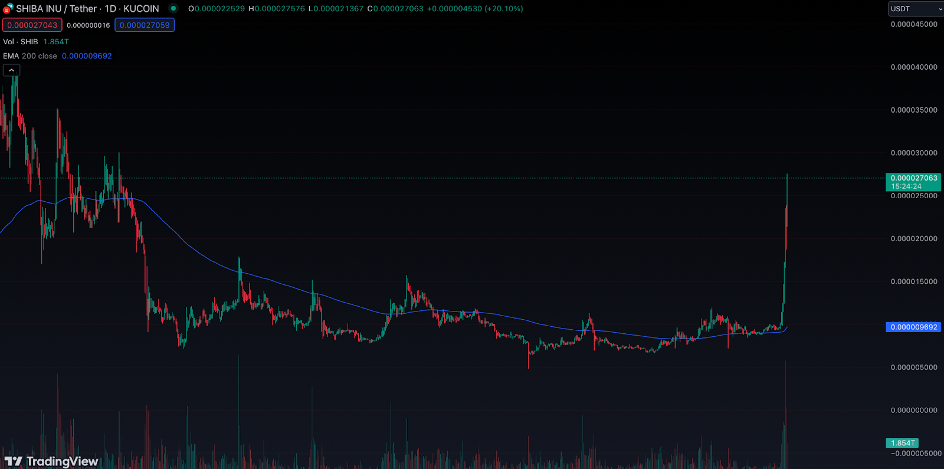This screenshot has height=469, width=944.
Task: Click the 0.000040000 price axis label
Action: pos(914,67)
